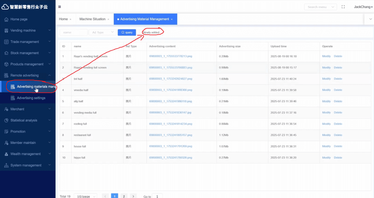Open the 69800003_1_1753241836147.jpg link
Viewport: 374px width, 198px height.
click(x=170, y=113)
